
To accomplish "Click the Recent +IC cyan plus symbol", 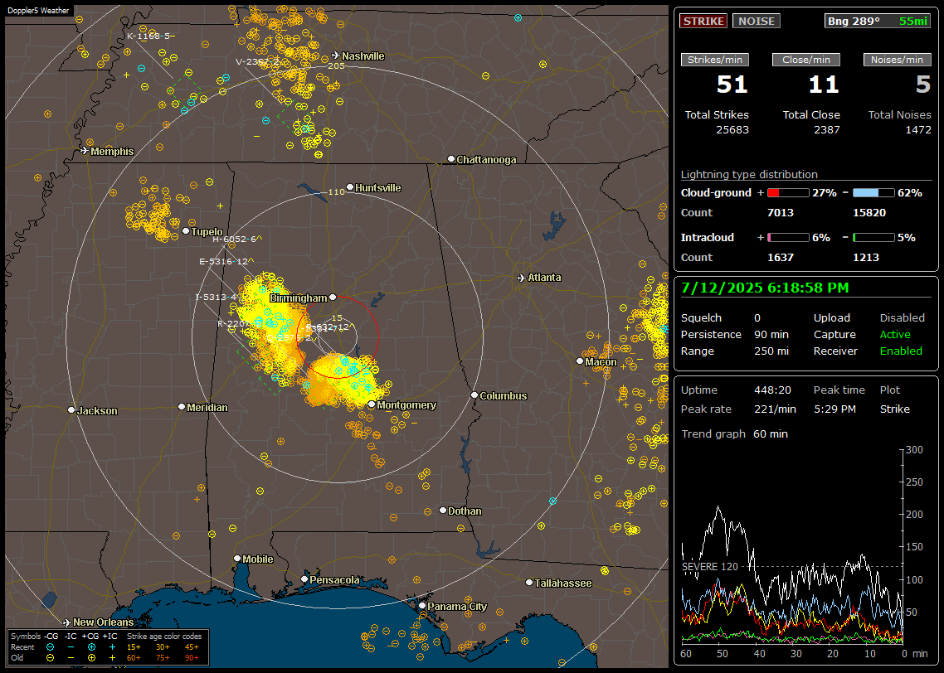I will (113, 647).
